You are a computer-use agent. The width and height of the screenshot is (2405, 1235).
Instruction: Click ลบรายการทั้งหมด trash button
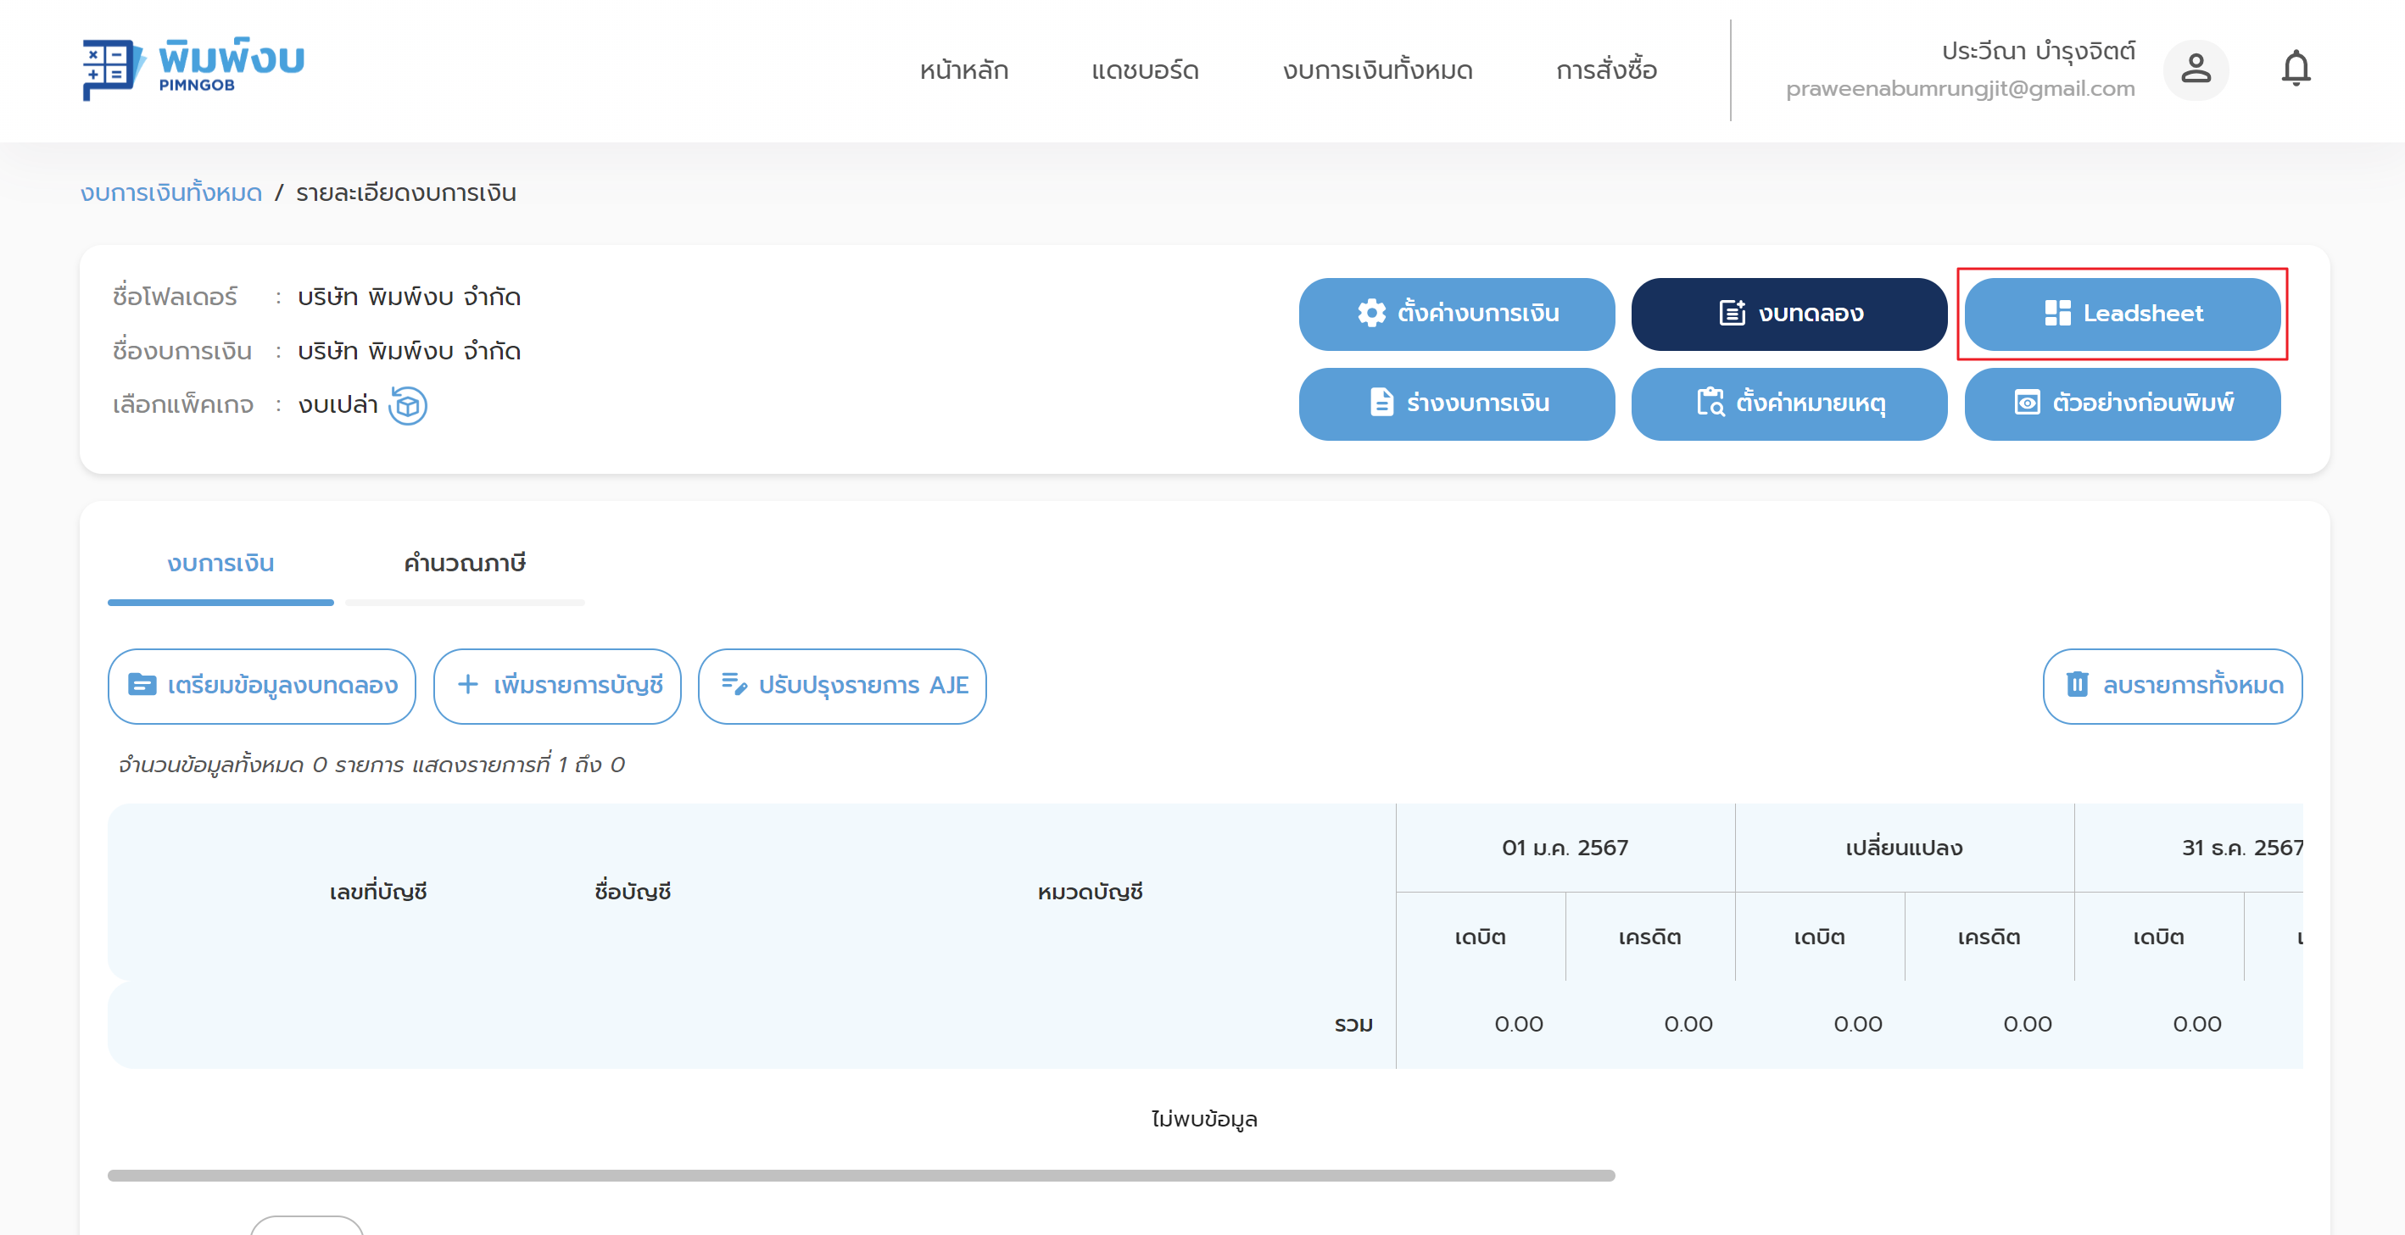point(2172,686)
